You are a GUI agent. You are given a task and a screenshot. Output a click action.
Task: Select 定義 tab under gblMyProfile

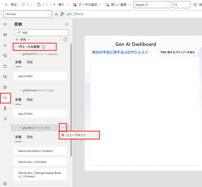18,100
